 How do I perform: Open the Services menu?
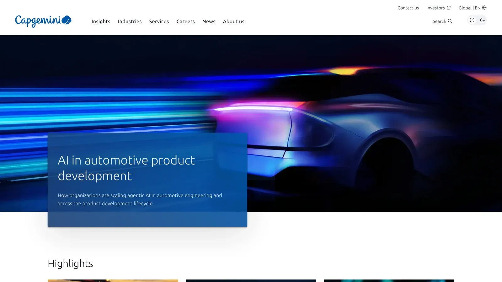click(x=159, y=21)
